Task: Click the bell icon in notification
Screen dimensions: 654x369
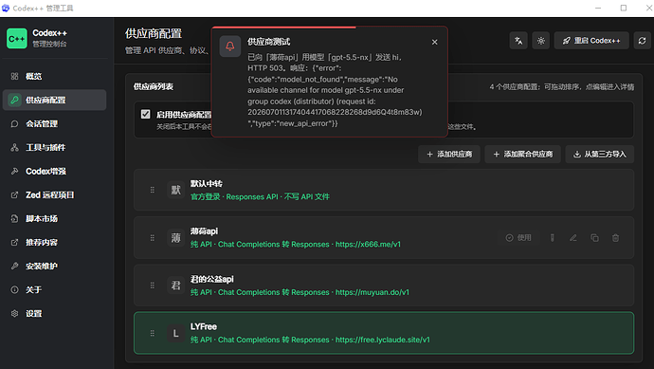Action: [x=229, y=46]
